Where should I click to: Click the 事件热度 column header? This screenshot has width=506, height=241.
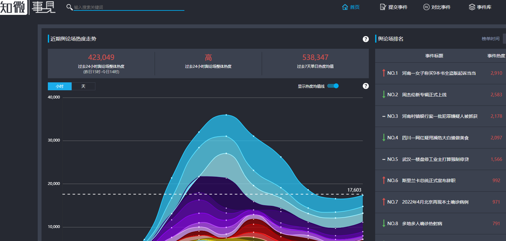[x=496, y=56]
